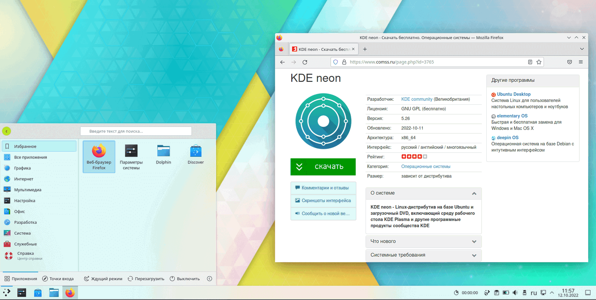Switch to the Приложения tab
596x300 pixels.
[21, 279]
